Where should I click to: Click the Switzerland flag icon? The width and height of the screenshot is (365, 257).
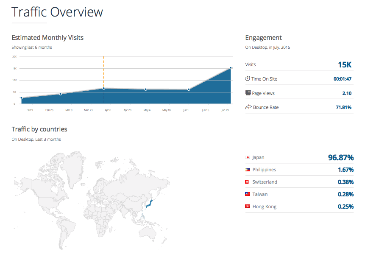[248, 182]
